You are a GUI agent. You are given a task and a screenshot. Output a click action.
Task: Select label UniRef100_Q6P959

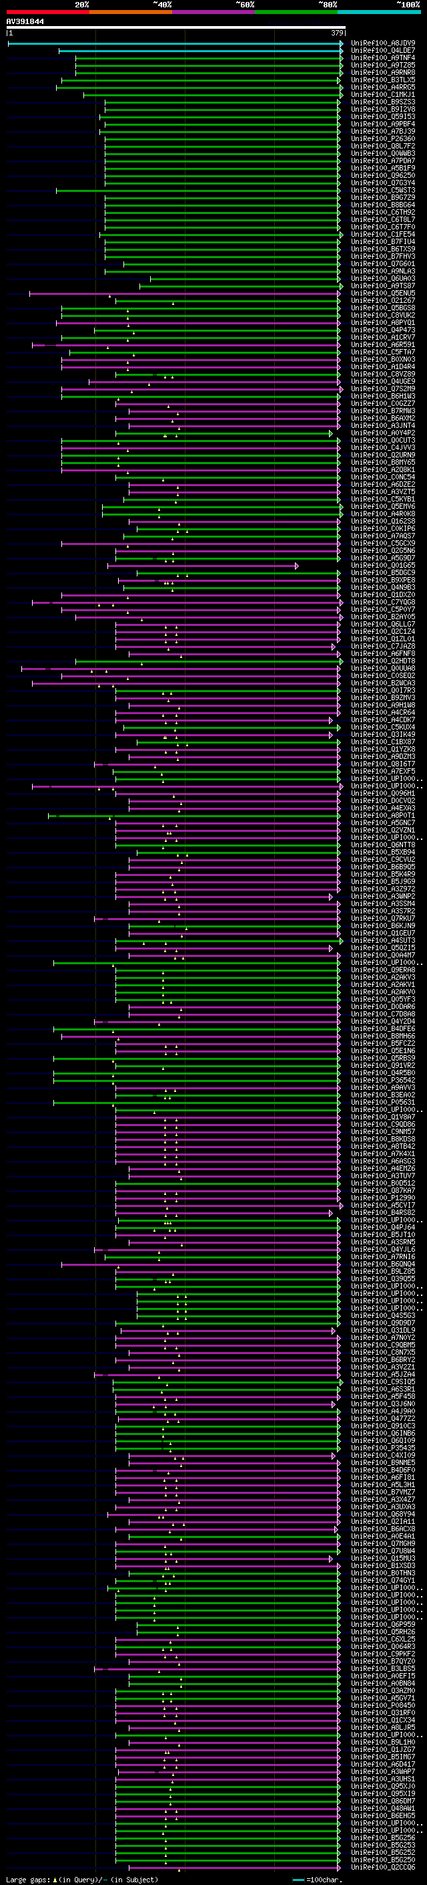pos(383,1624)
